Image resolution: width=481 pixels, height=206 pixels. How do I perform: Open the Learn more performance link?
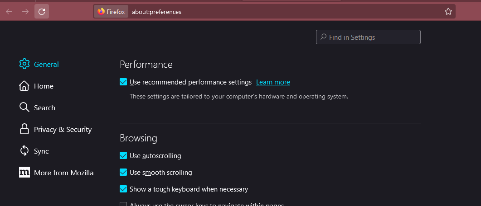(273, 82)
